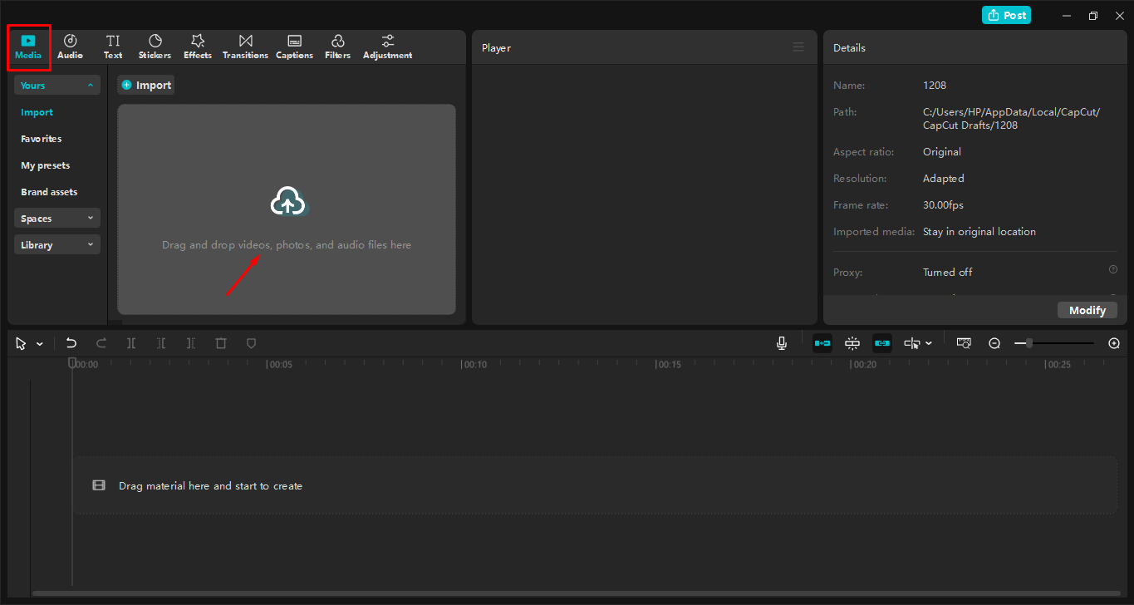Select the cursor selection tool icon
Image resolution: width=1134 pixels, height=605 pixels.
21,342
